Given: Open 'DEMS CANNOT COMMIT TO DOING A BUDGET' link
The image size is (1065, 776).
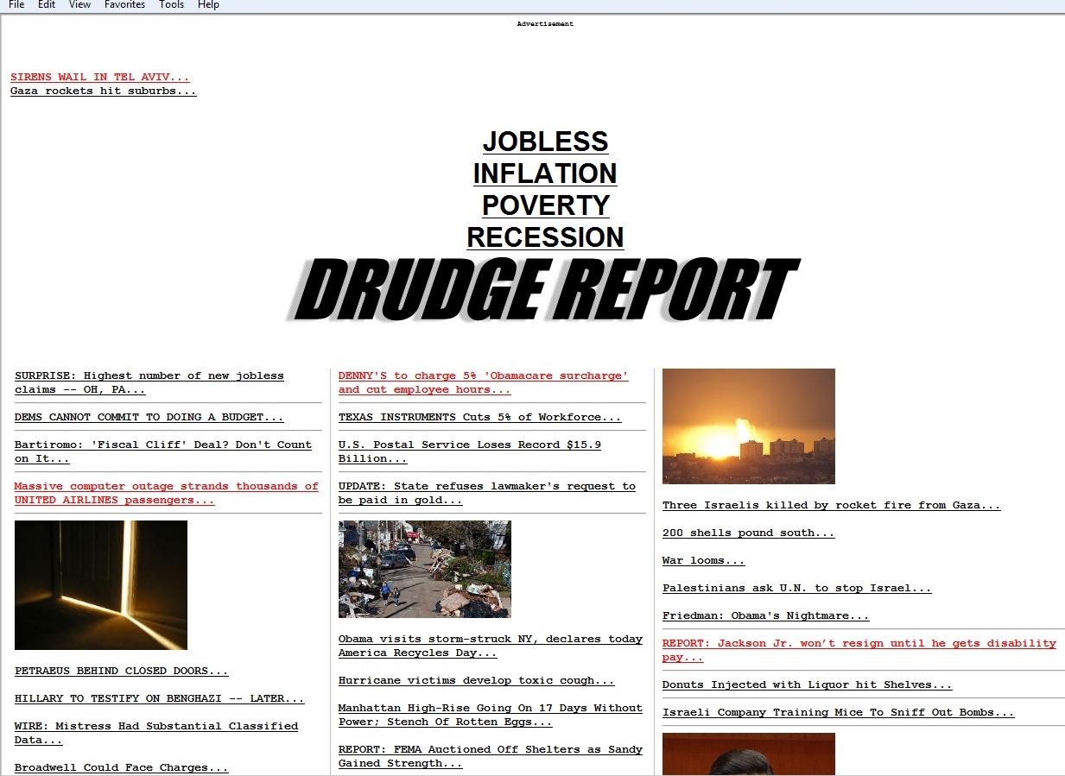Looking at the screenshot, I should click(x=149, y=417).
